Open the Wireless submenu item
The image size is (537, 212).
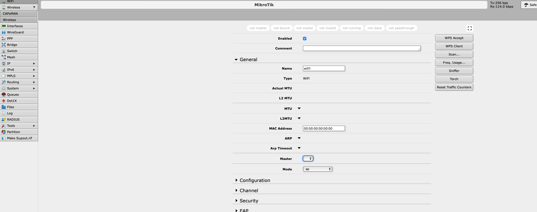tap(19, 20)
